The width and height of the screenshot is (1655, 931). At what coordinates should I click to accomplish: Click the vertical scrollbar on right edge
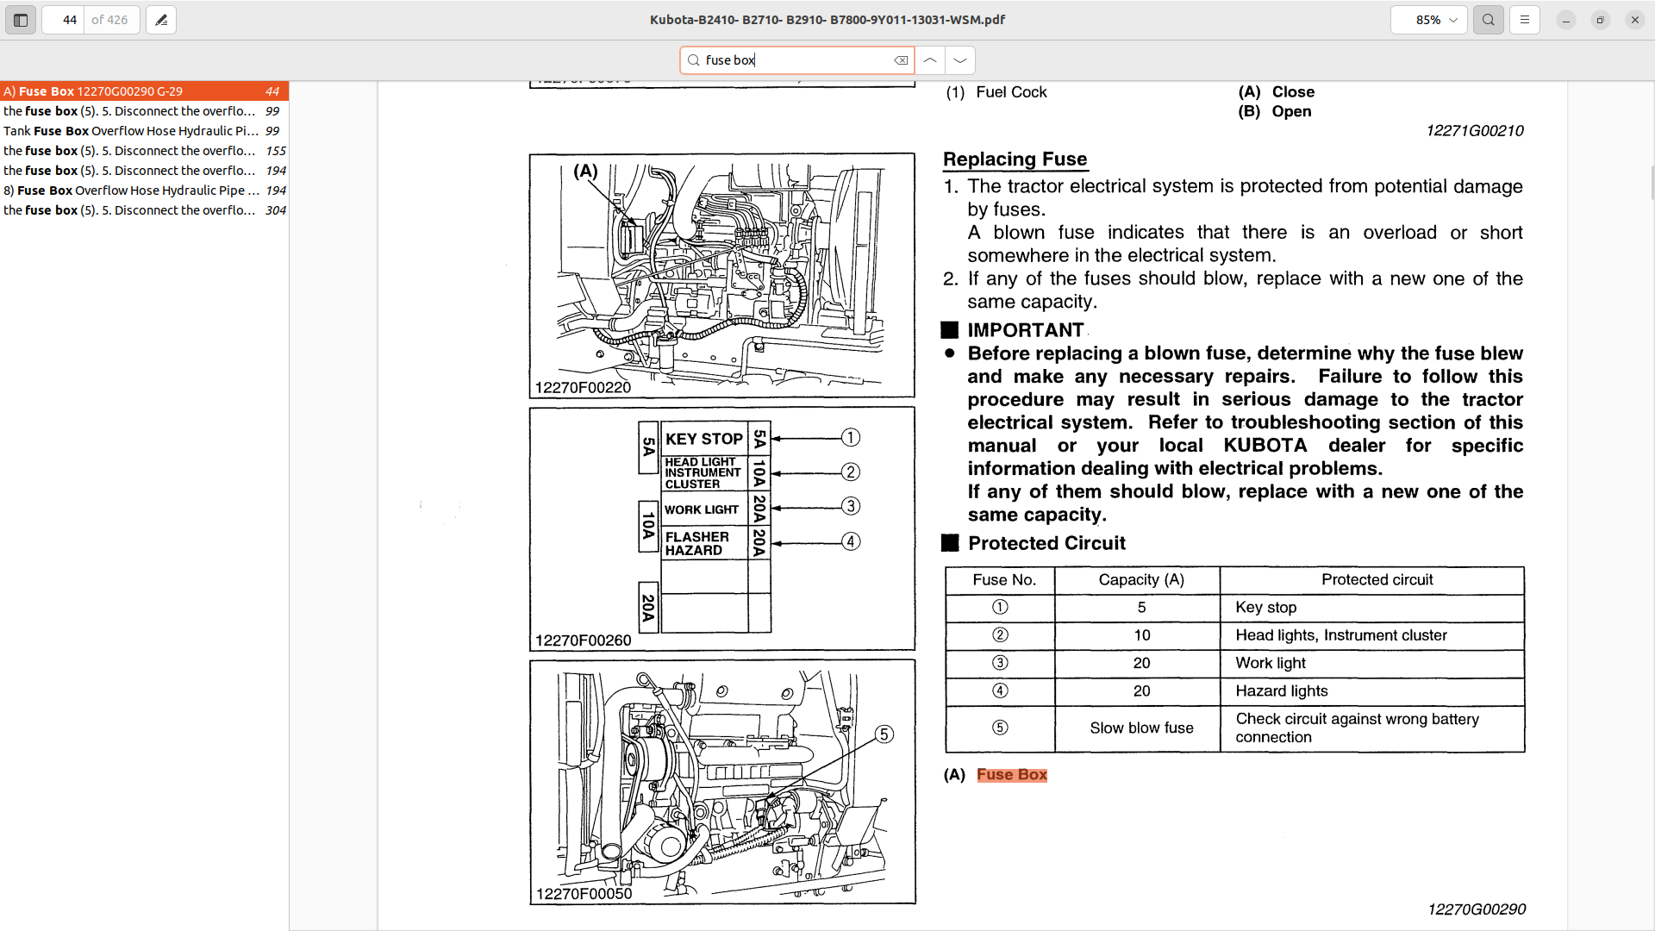(1652, 184)
